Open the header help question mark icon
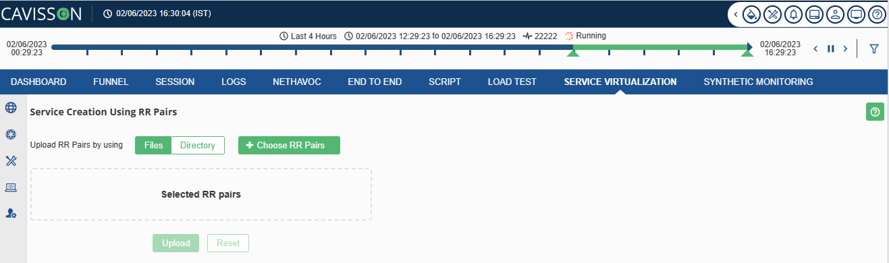 click(876, 14)
